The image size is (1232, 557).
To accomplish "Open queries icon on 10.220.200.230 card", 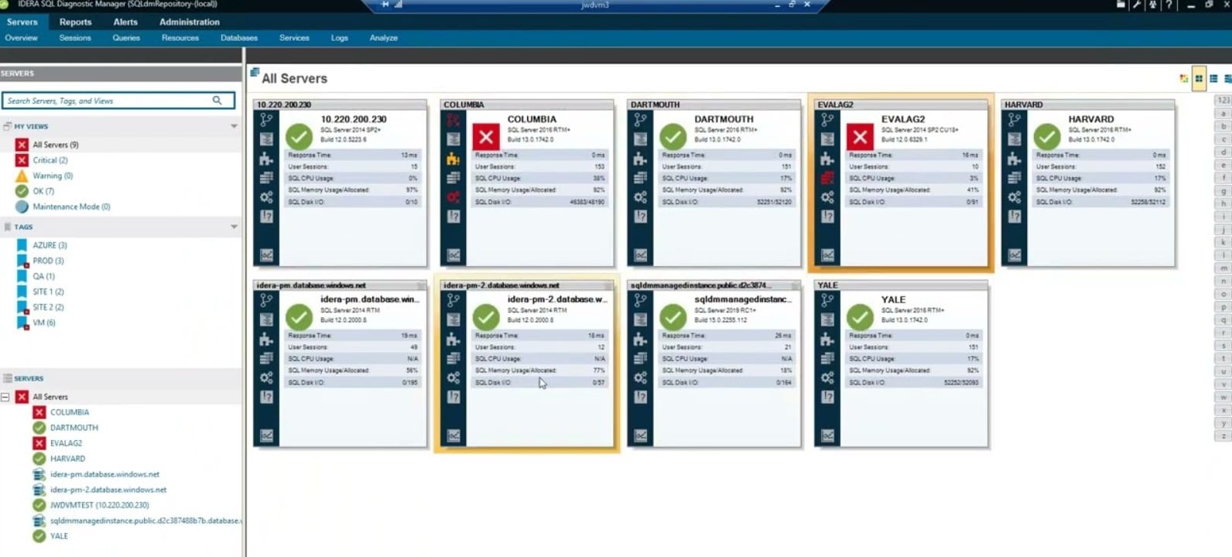I will click(266, 139).
